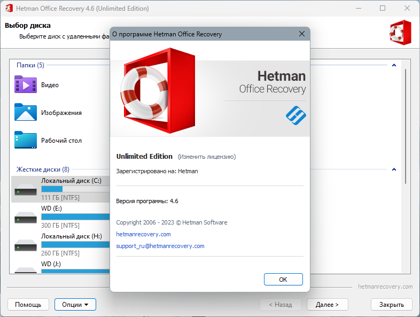Maximize the Hetman Office Recovery window

(x=383, y=9)
